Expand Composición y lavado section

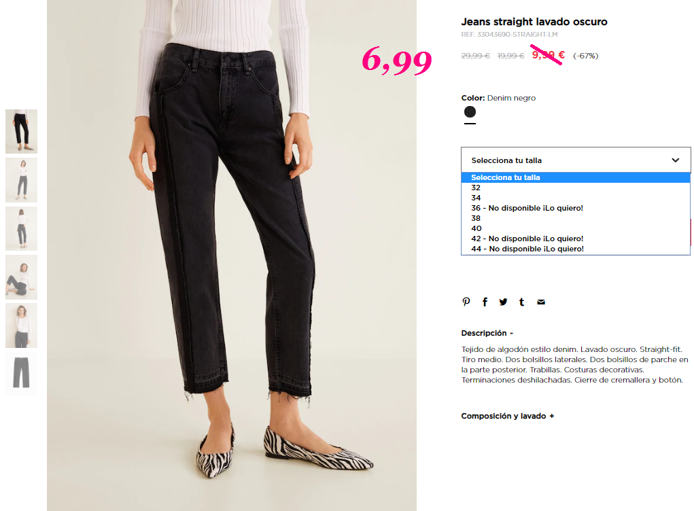(507, 416)
